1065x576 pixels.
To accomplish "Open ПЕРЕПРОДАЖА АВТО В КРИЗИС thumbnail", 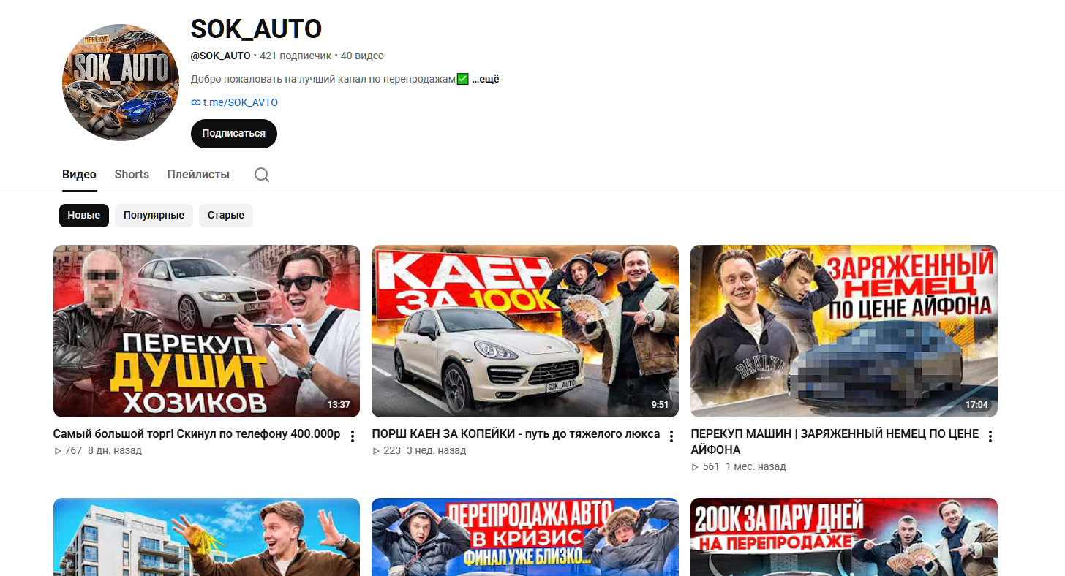I will [525, 537].
